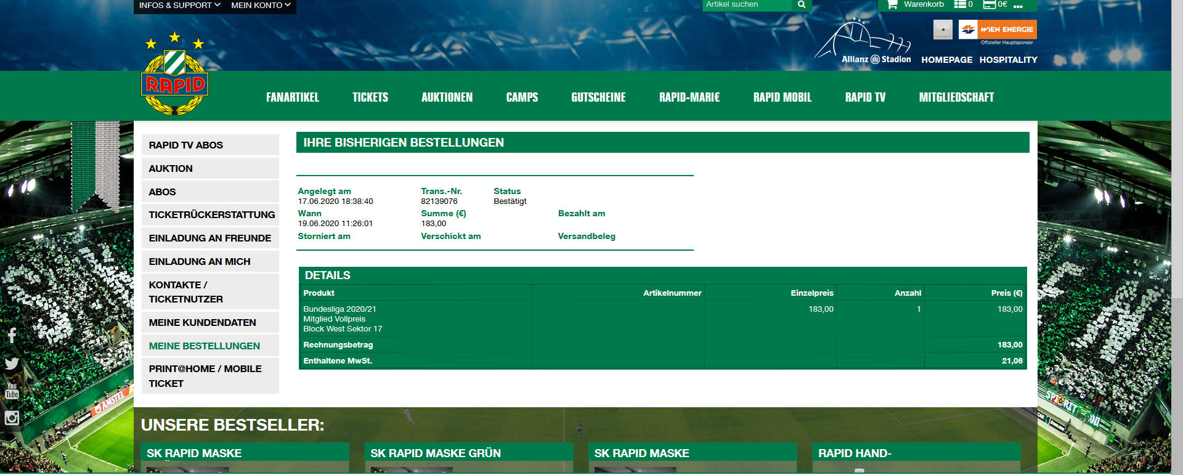Screen dimensions: 1183x475
Task: Expand the Infos & Support dropdown
Action: (179, 5)
